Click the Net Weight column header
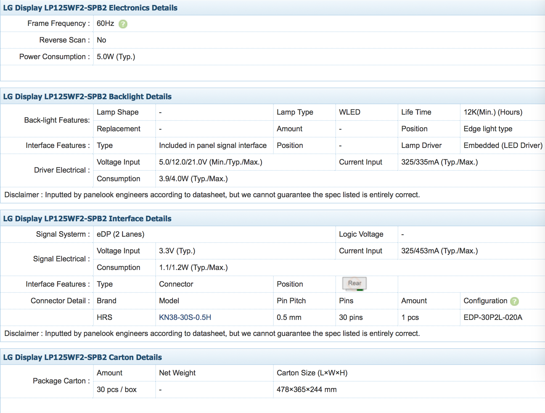545x413 pixels. (177, 373)
